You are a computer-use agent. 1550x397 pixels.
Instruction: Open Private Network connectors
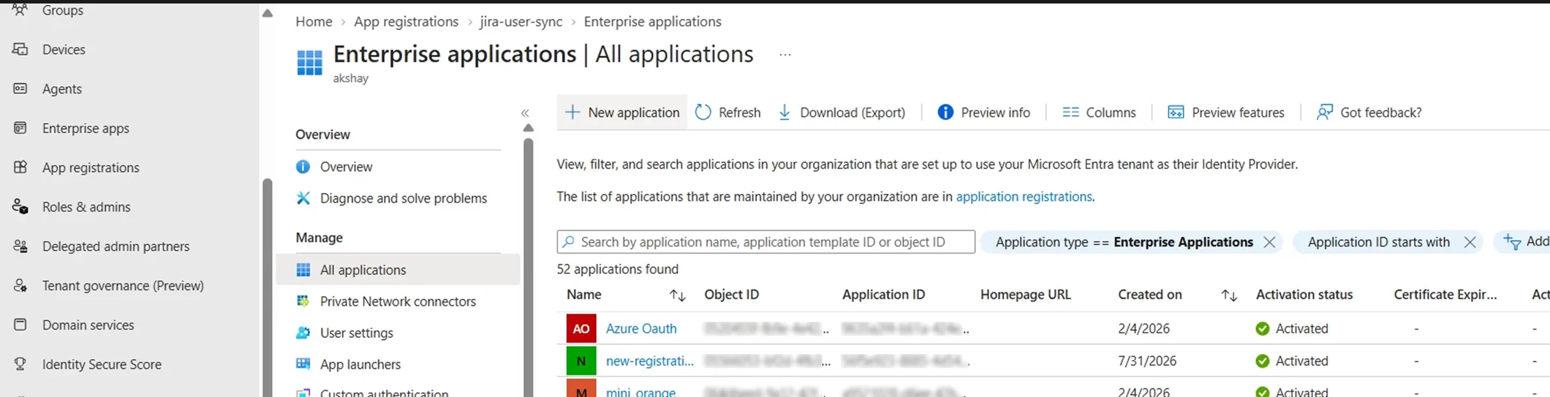397,302
